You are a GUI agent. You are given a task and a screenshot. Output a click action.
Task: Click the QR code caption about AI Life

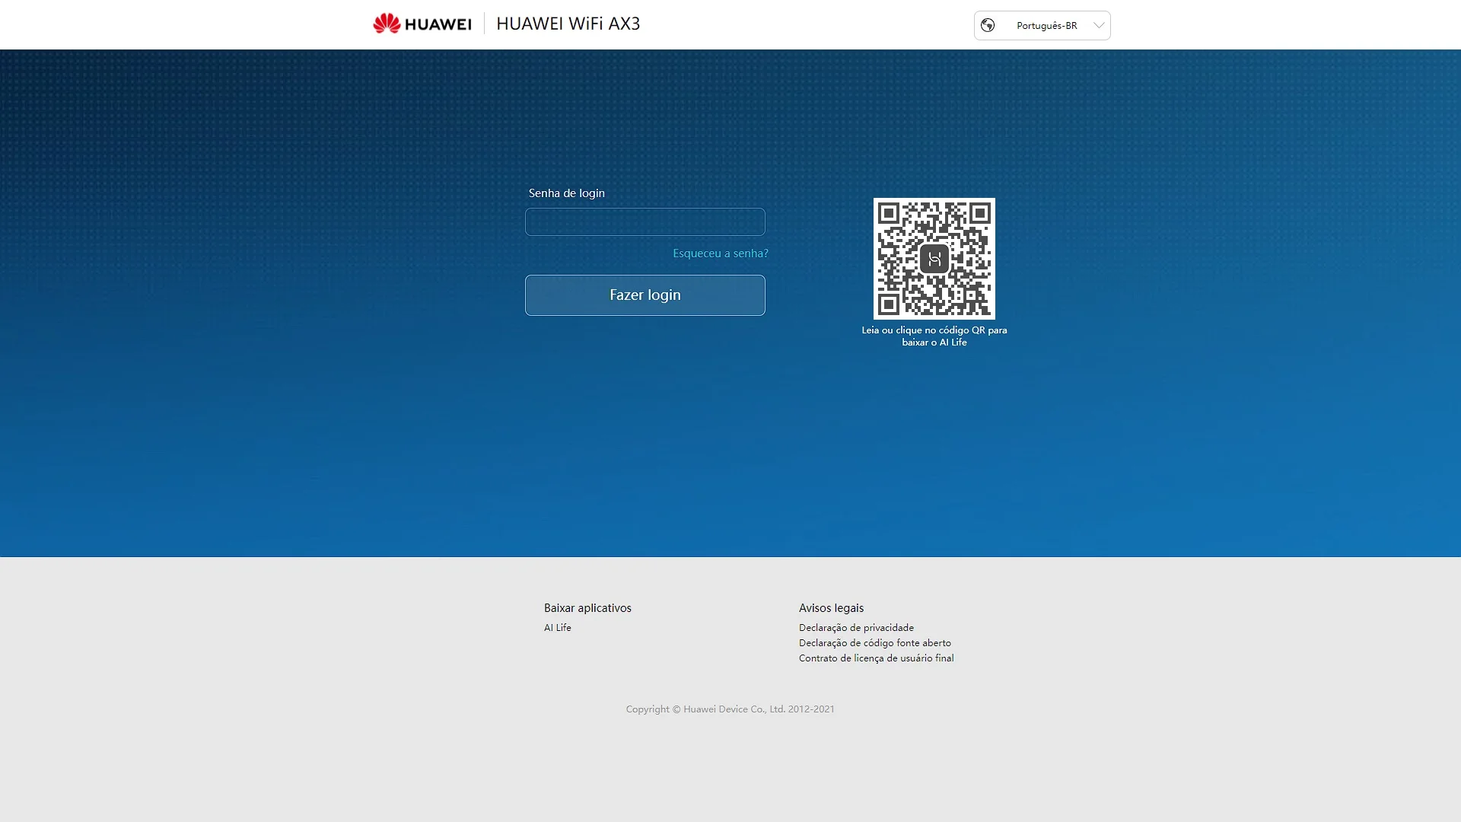coord(934,336)
